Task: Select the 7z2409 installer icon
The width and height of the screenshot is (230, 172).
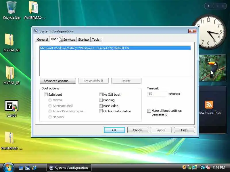Action: (x=11, y=108)
